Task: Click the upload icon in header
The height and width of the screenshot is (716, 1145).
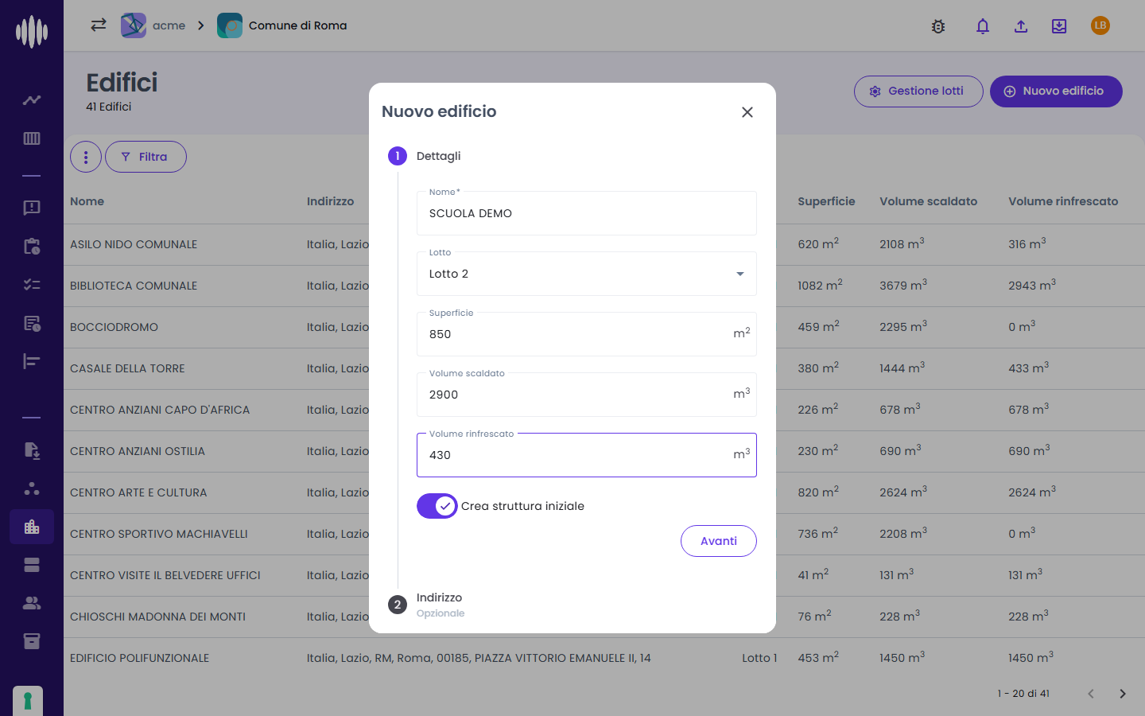Action: coord(1021,26)
